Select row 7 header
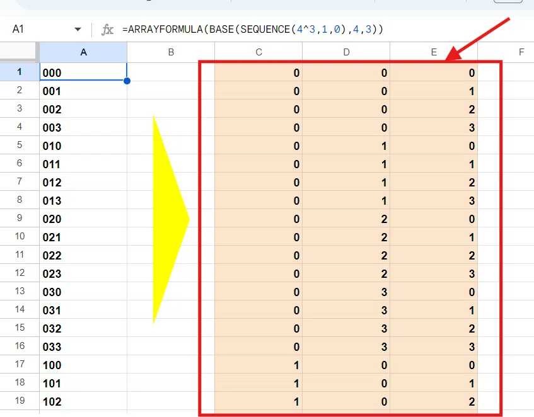 (20, 181)
